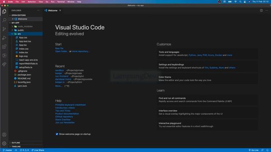Open Introductory videos link
Screen dimensions: 271x152
point(65,108)
